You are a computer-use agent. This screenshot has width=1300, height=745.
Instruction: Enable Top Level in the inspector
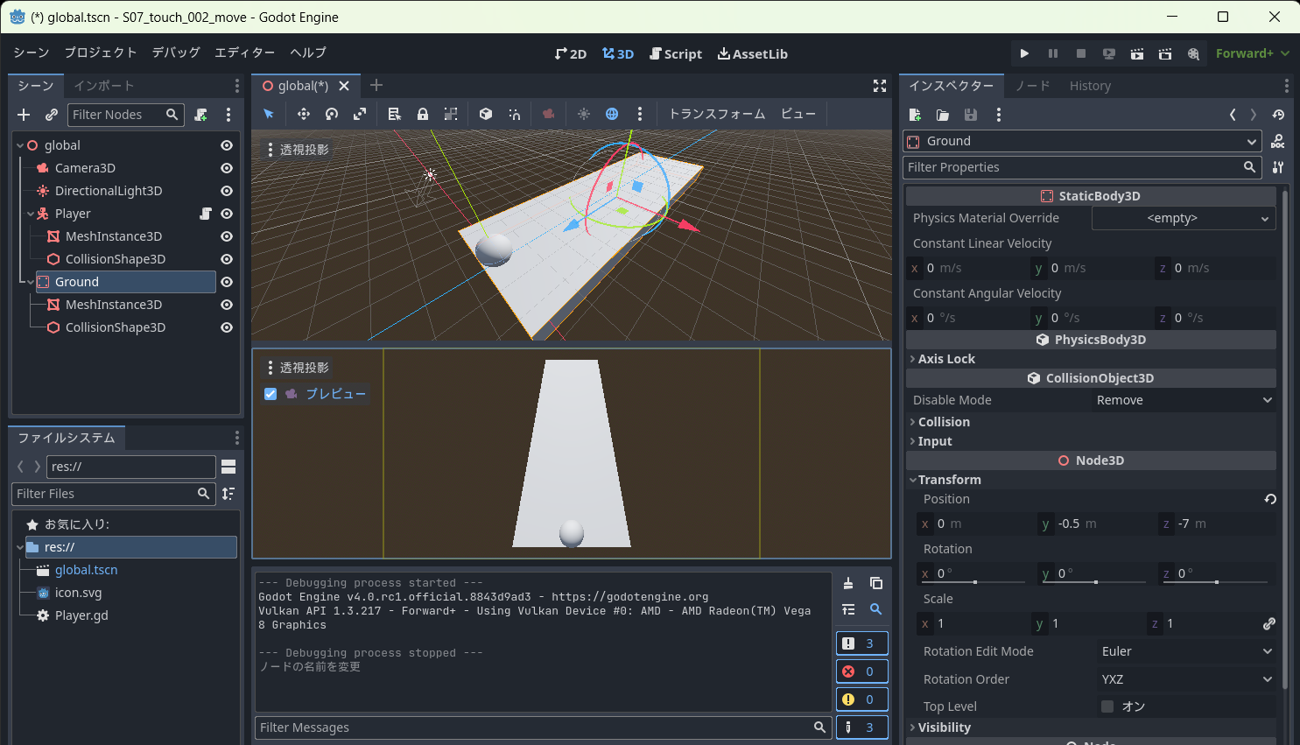1107,706
